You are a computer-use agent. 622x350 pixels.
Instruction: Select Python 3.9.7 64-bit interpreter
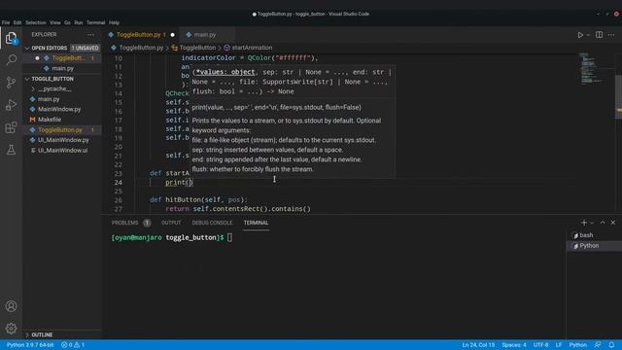click(x=30, y=345)
